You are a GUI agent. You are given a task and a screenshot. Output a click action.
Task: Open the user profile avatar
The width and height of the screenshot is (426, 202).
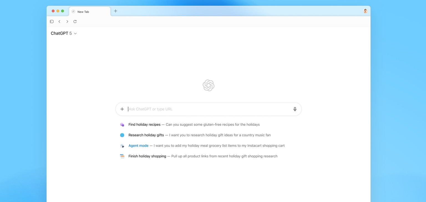click(365, 11)
